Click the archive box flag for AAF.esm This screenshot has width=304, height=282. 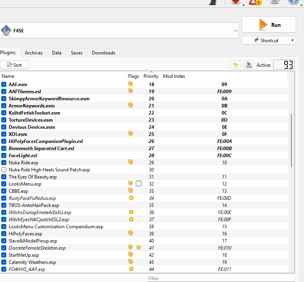point(131,84)
